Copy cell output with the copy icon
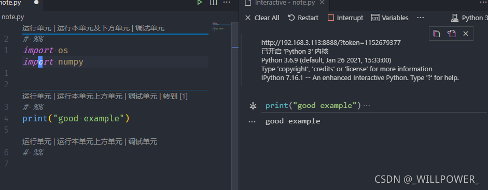This screenshot has width=488, height=190. click(437, 34)
